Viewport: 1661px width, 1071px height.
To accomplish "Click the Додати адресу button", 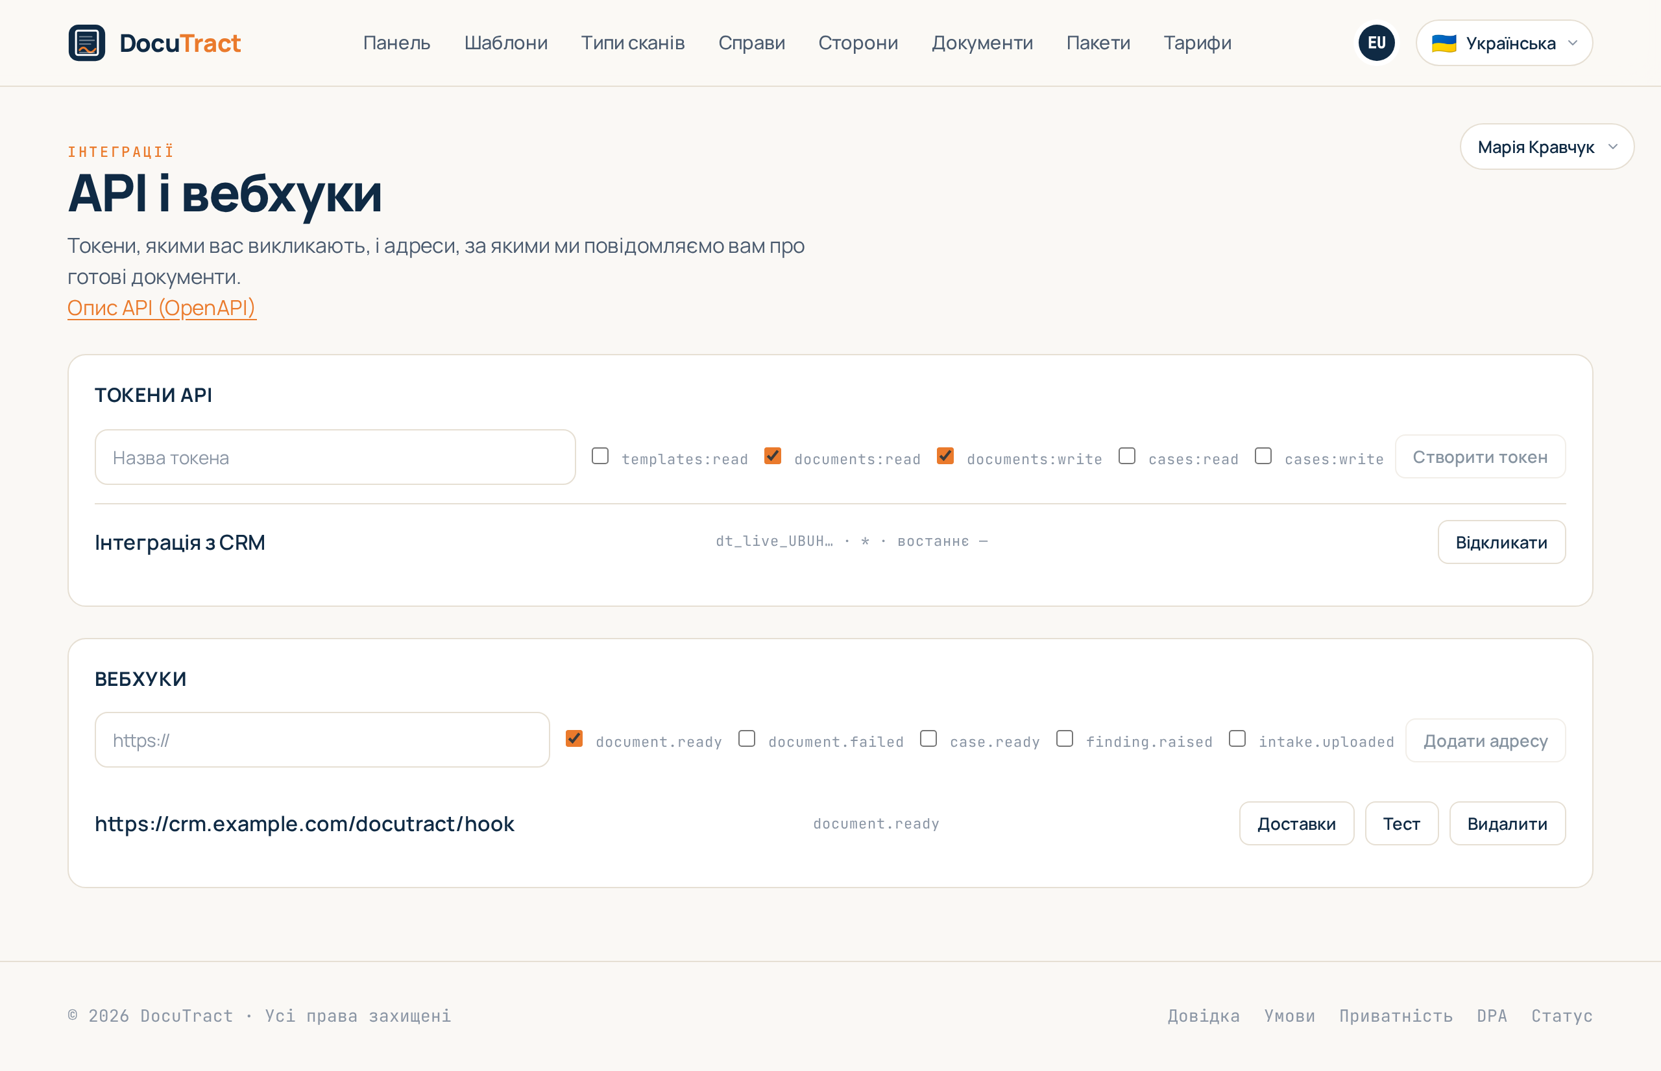I will tap(1486, 740).
